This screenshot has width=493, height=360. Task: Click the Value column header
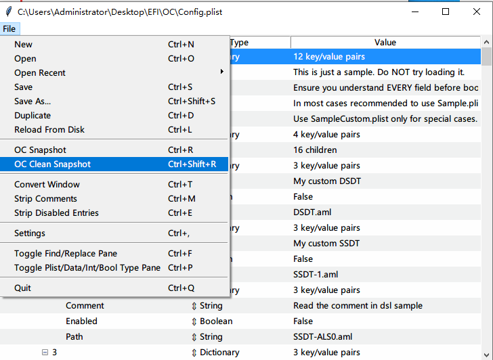point(385,43)
